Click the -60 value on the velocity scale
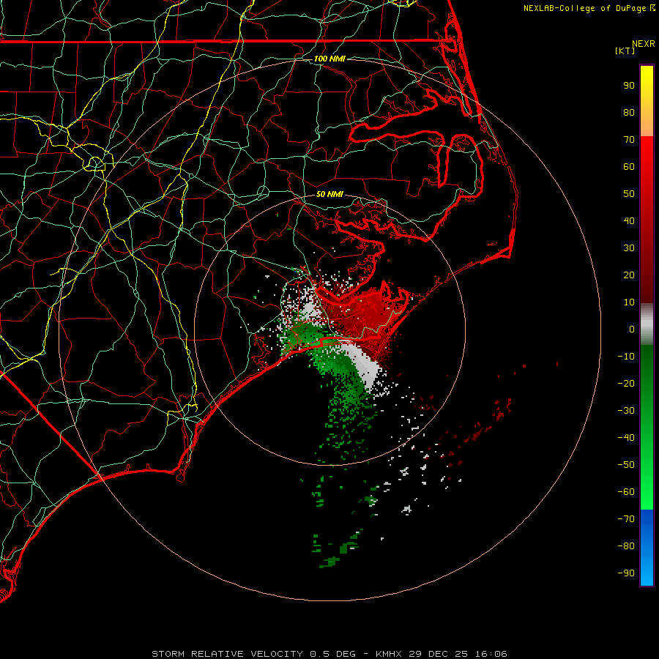The width and height of the screenshot is (659, 659). click(x=626, y=492)
